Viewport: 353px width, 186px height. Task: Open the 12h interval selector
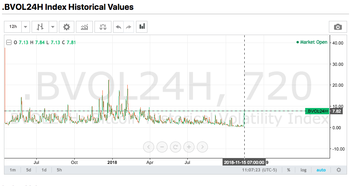13,27
